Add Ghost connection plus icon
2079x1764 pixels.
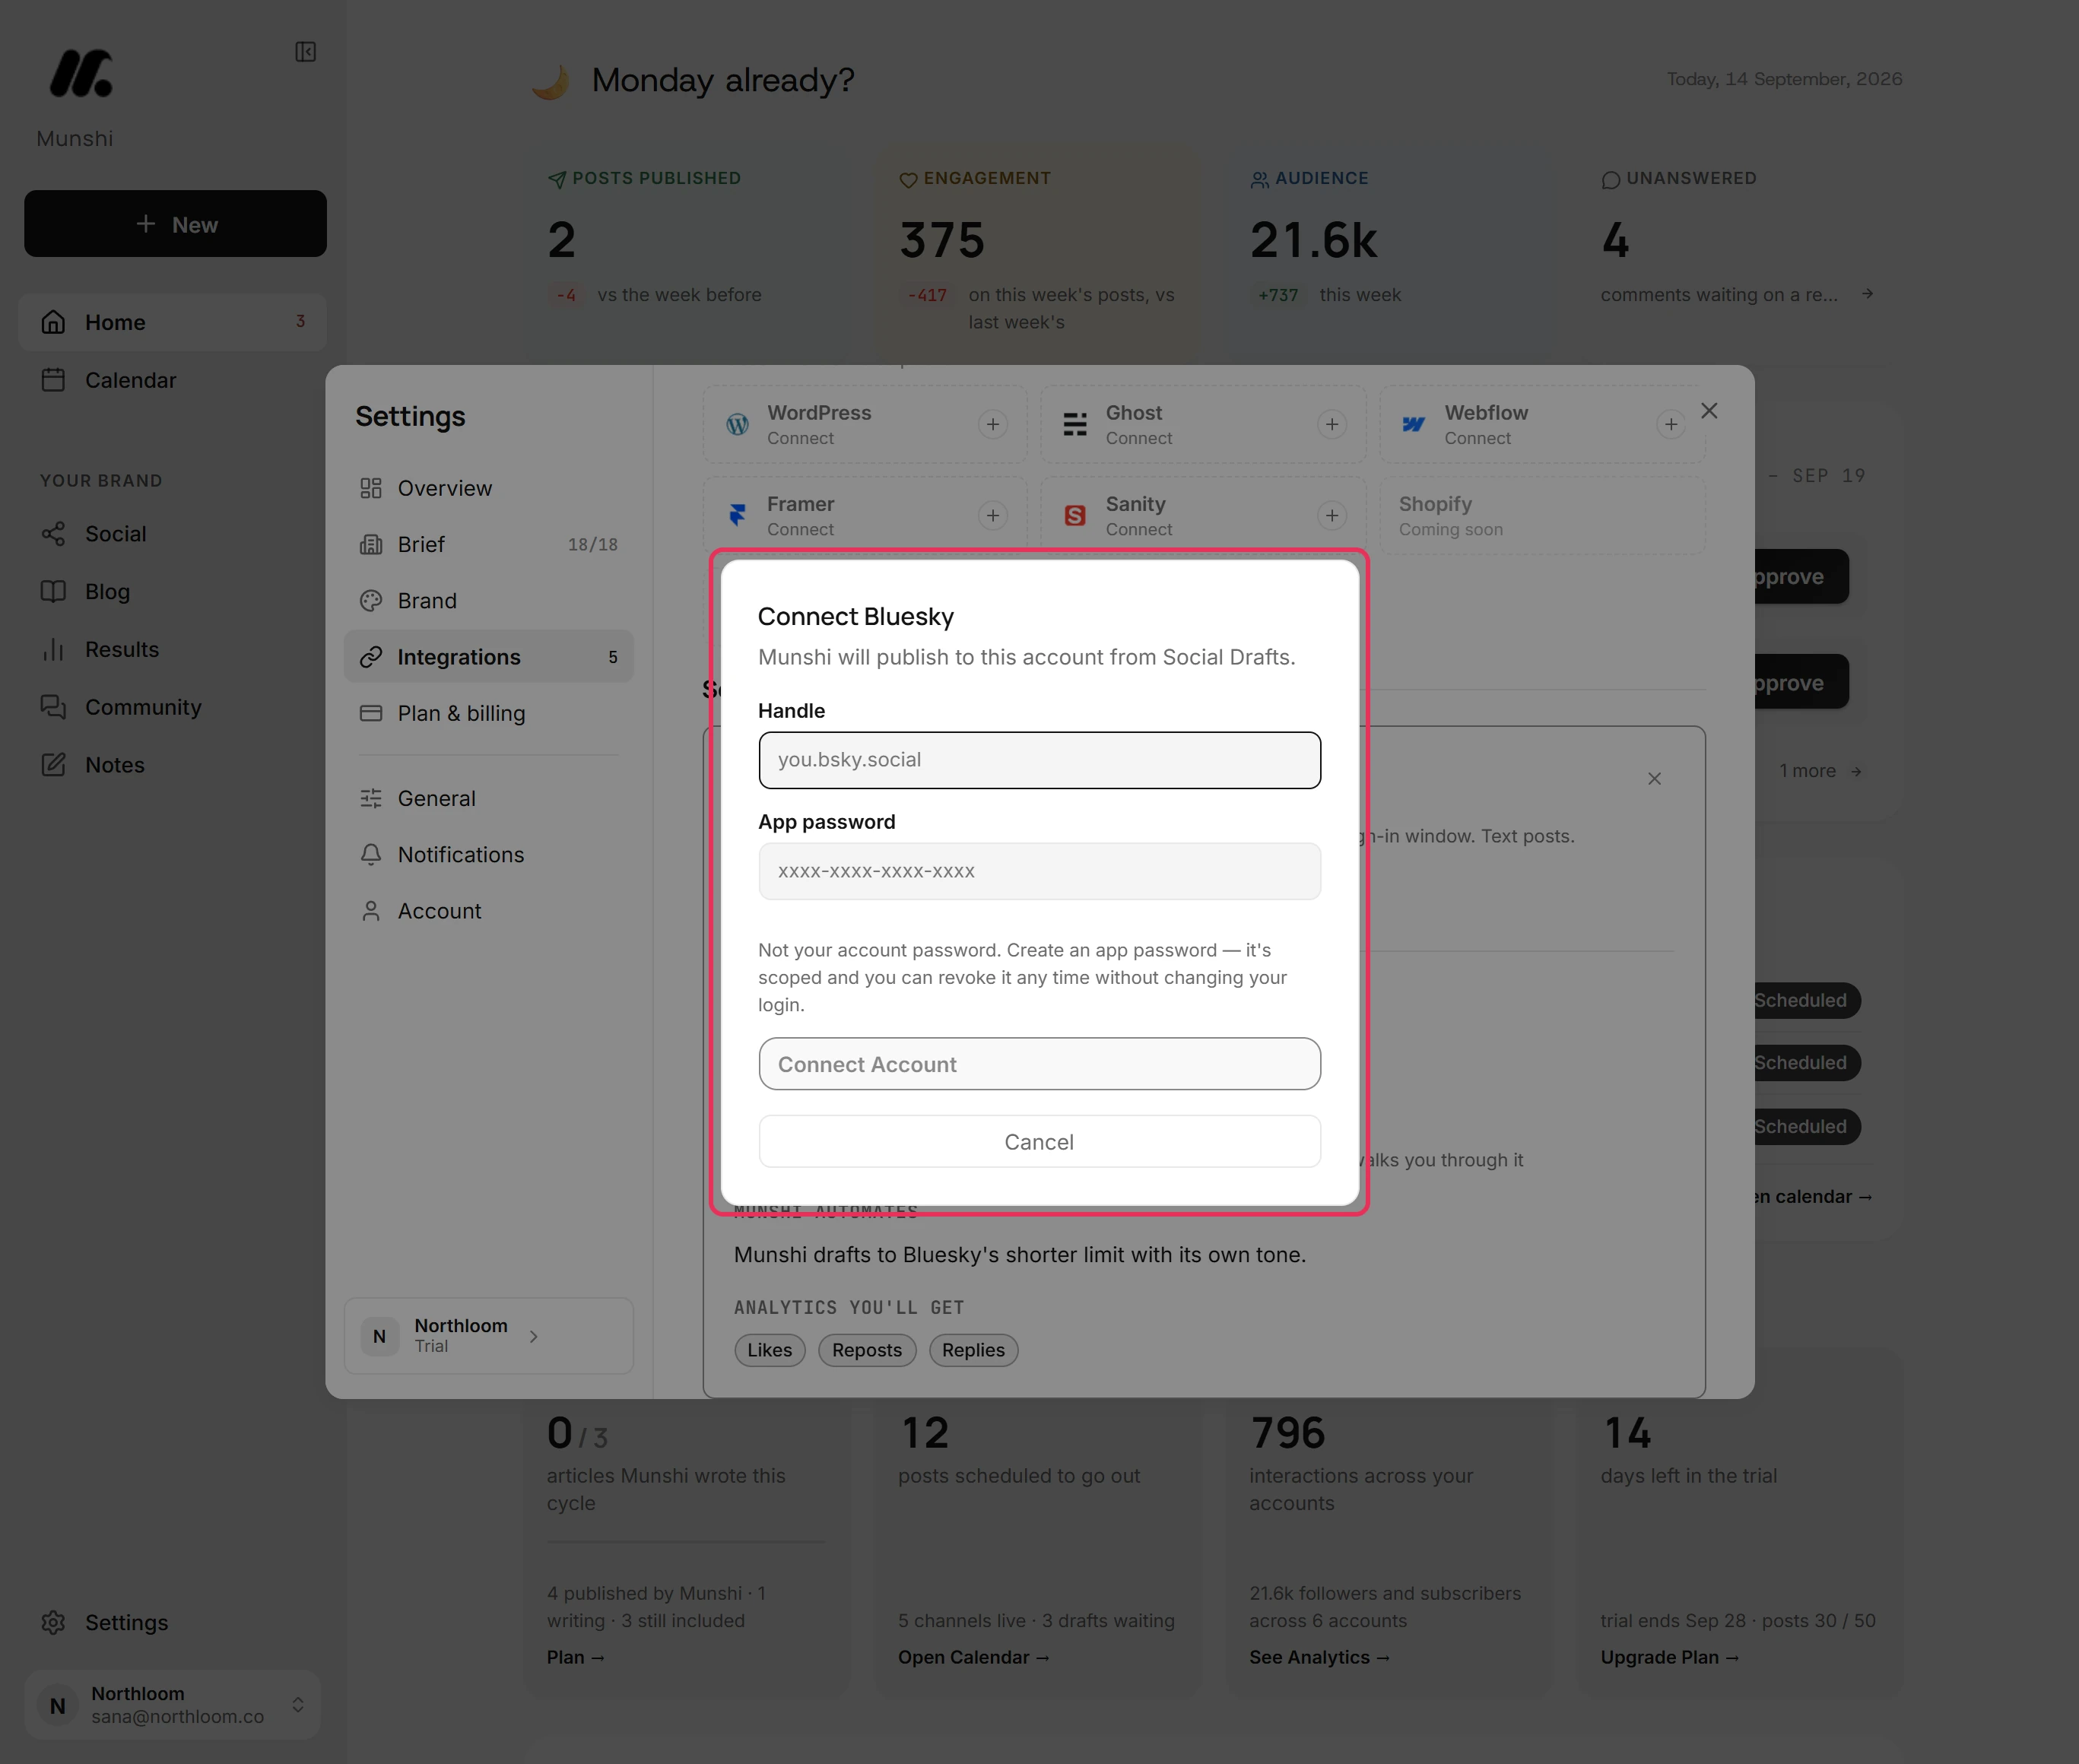tap(1332, 424)
